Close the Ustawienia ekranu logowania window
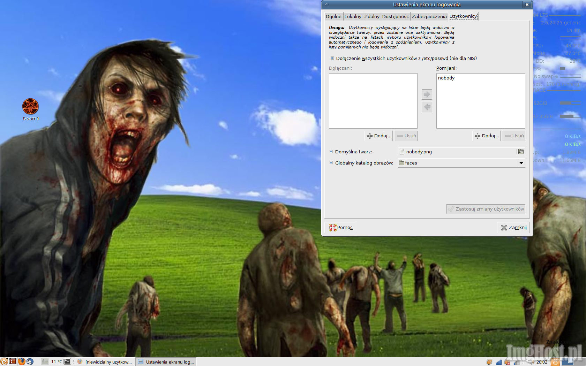 (x=527, y=5)
